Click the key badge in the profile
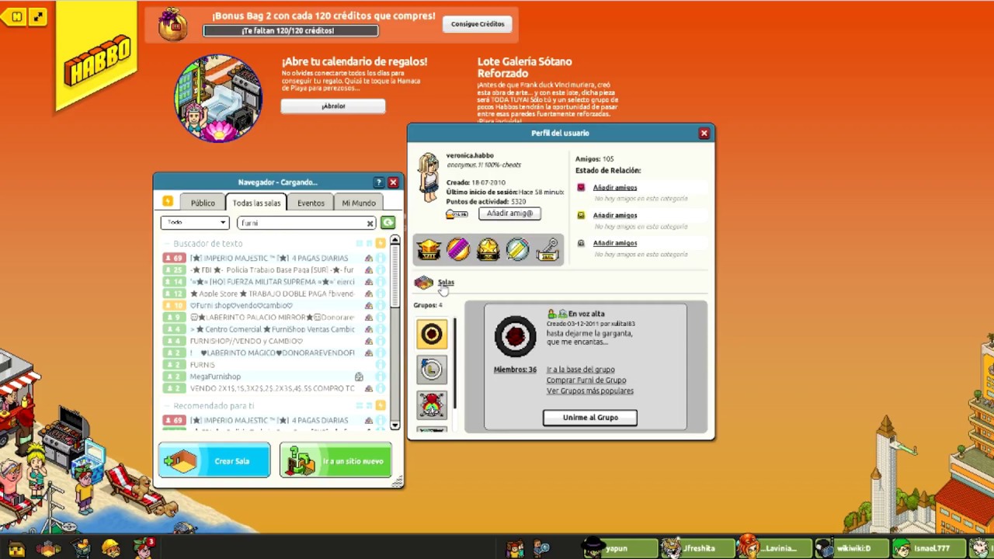 click(x=547, y=249)
